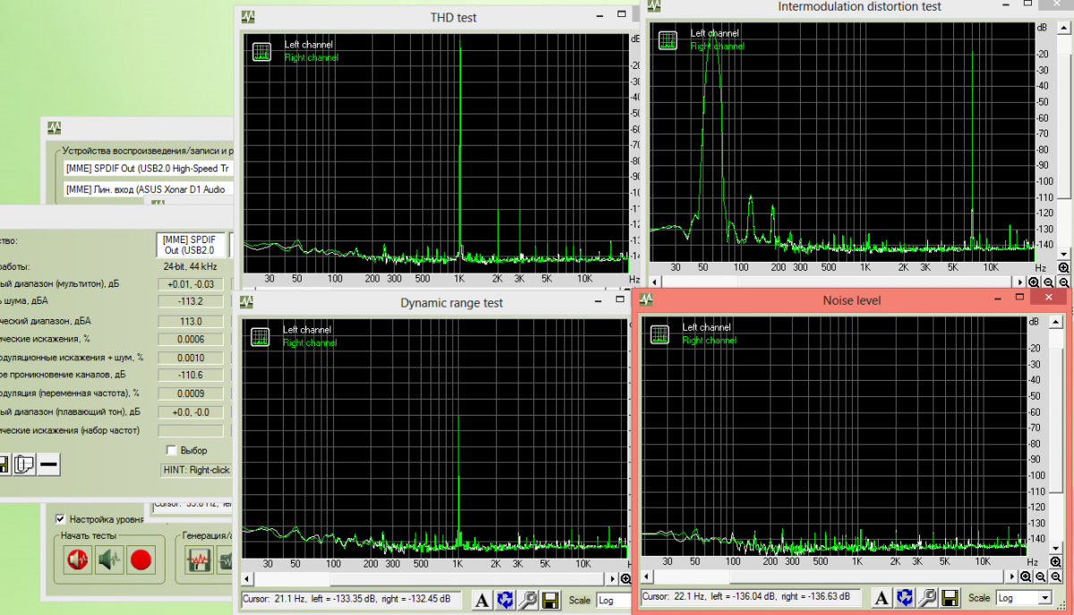Click the scroll-right arrow beneath Dynamic range graph
Image resolution: width=1074 pixels, height=615 pixels.
(613, 579)
